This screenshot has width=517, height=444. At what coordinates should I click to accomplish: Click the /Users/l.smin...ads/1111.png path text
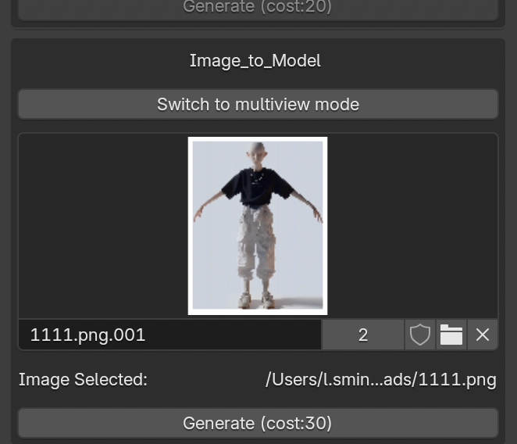point(381,380)
